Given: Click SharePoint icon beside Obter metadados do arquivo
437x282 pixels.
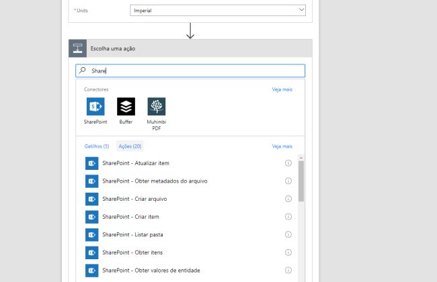Looking at the screenshot, I should (91, 181).
